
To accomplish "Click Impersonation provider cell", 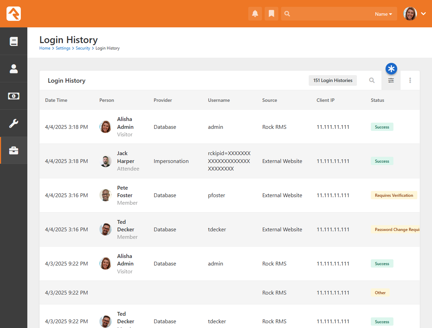I will pyautogui.click(x=171, y=161).
